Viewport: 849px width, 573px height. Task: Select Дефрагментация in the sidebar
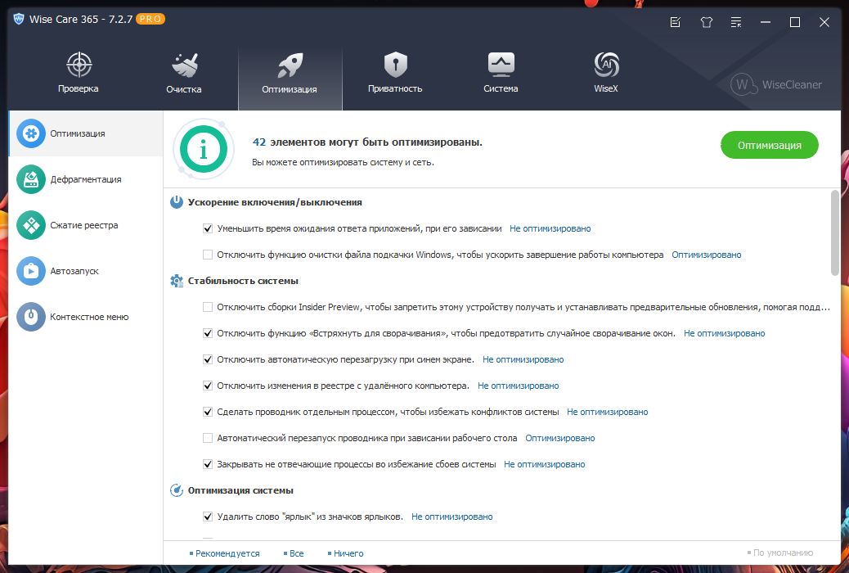86,179
